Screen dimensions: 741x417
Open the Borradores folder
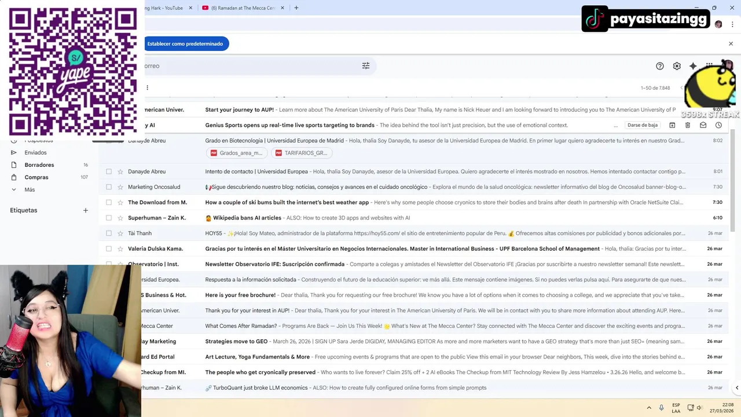pyautogui.click(x=39, y=165)
